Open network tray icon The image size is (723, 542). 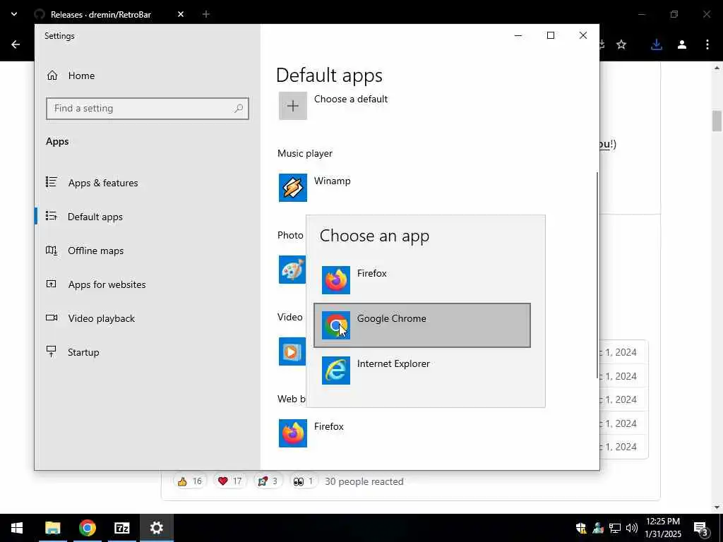click(615, 528)
